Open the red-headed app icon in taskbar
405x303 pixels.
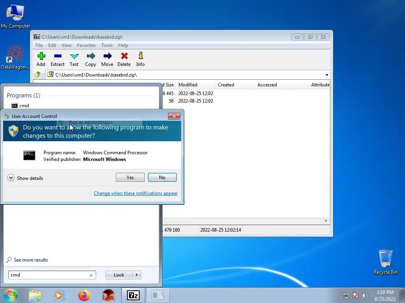108,296
